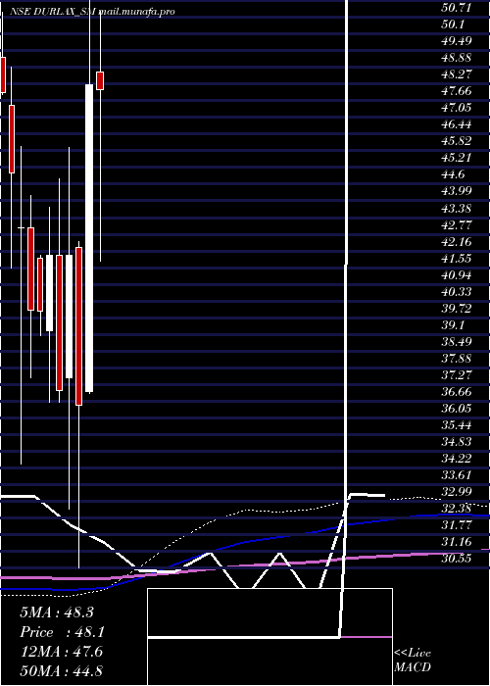
Task: Click the 50MA : 44.8 readout
Action: [x=62, y=670]
